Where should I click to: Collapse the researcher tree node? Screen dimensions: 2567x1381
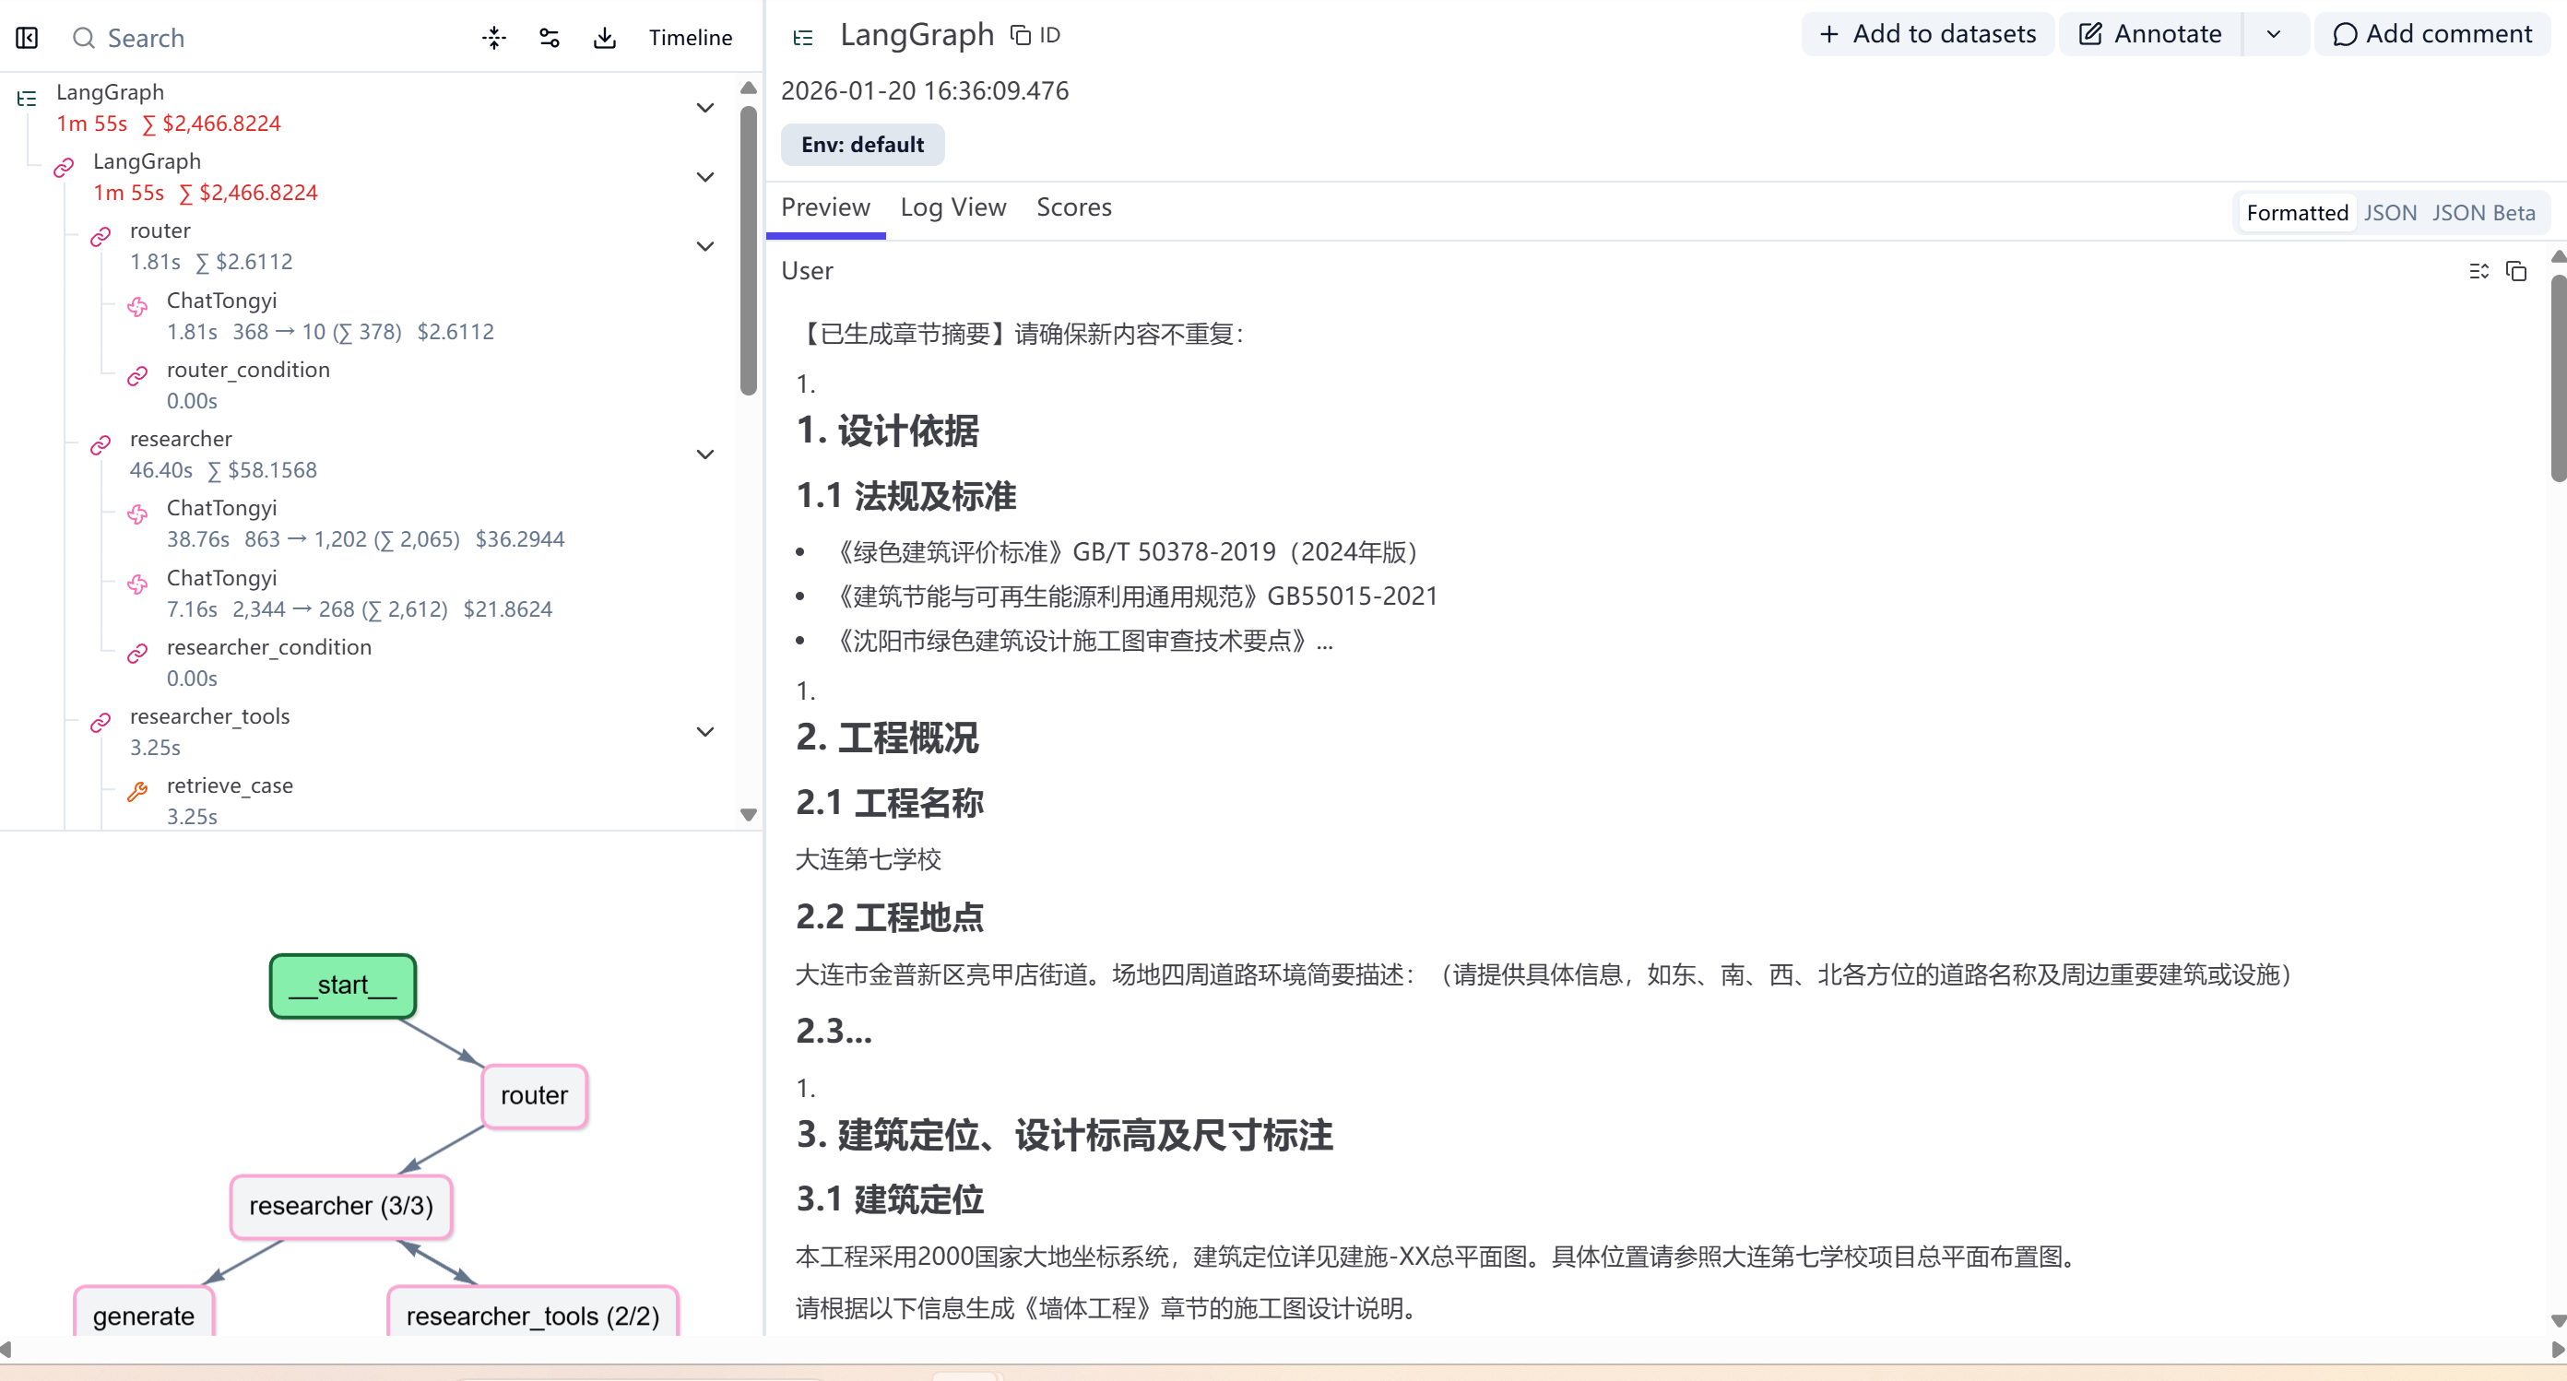tap(704, 454)
